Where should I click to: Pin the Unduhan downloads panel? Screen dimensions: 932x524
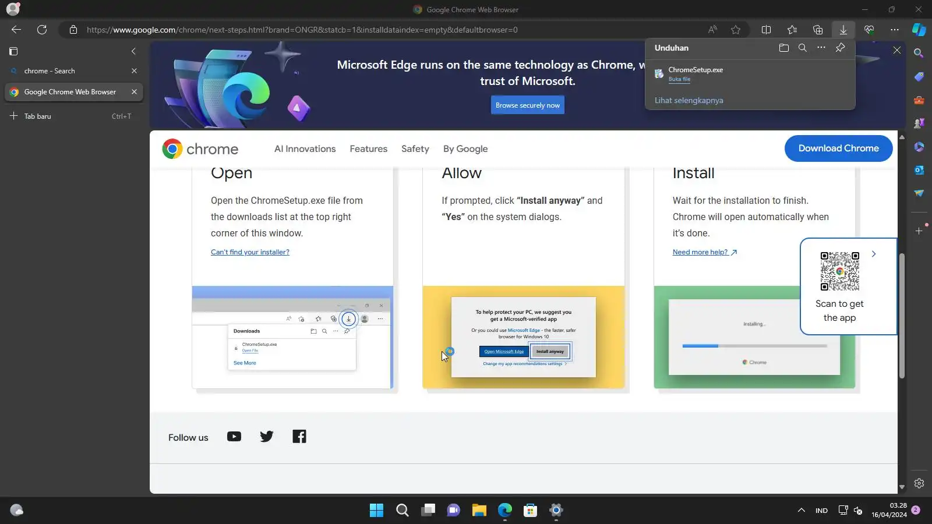tap(840, 48)
